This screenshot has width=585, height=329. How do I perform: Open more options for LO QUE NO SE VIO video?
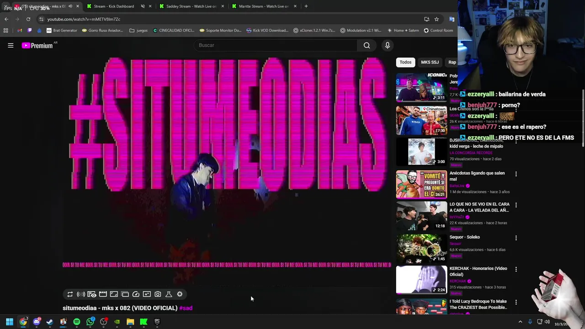pos(516,205)
